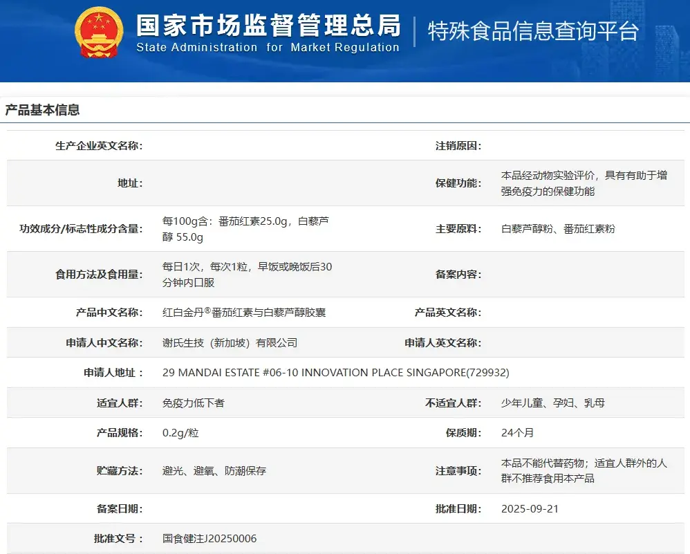Select the 0.2g/粒 specification value
This screenshot has width=690, height=554.
180,433
